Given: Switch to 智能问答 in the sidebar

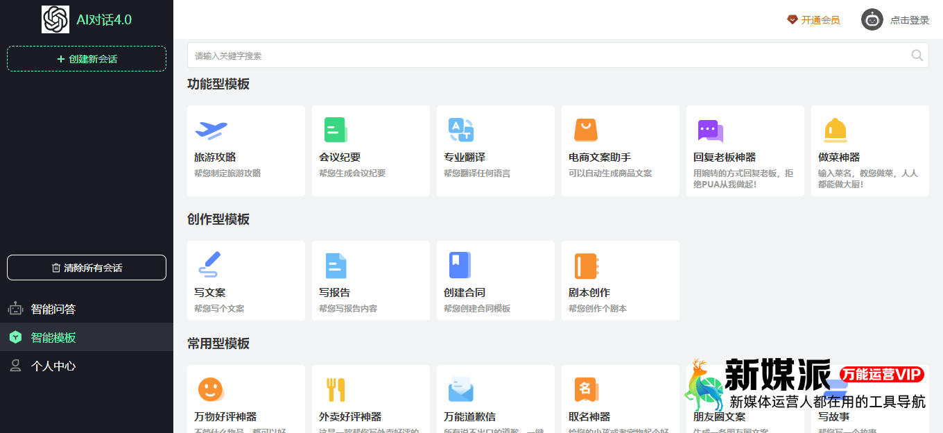Looking at the screenshot, I should [x=53, y=309].
